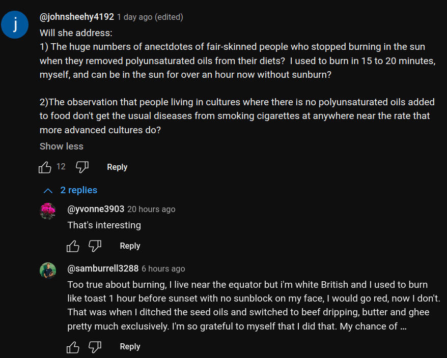The image size is (447, 358).
Task: Click the chevron beside 2 replies
Action: click(x=48, y=191)
